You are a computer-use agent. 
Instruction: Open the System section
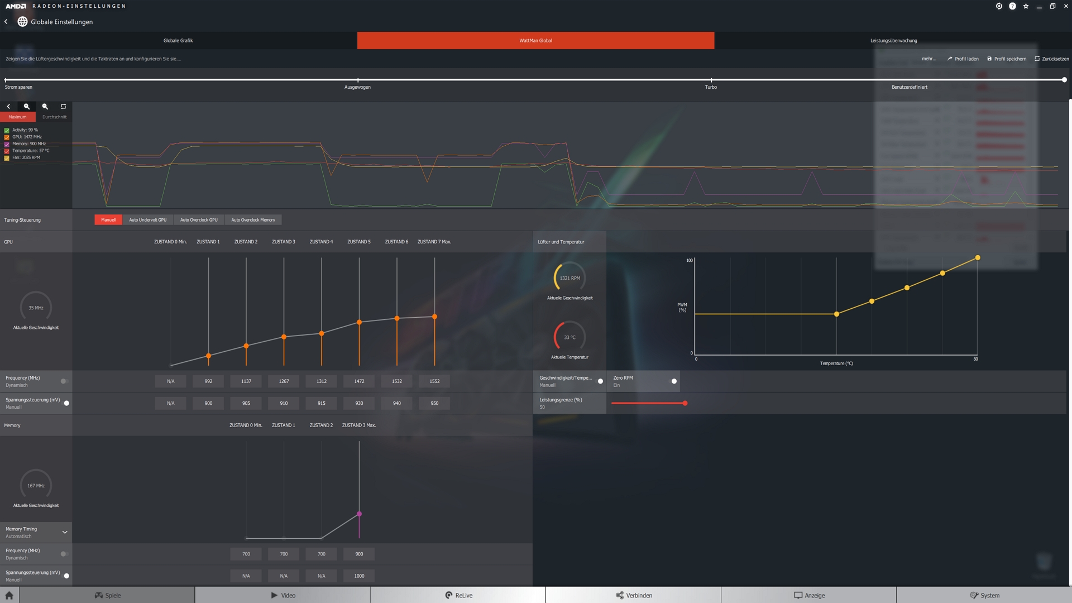pos(984,595)
